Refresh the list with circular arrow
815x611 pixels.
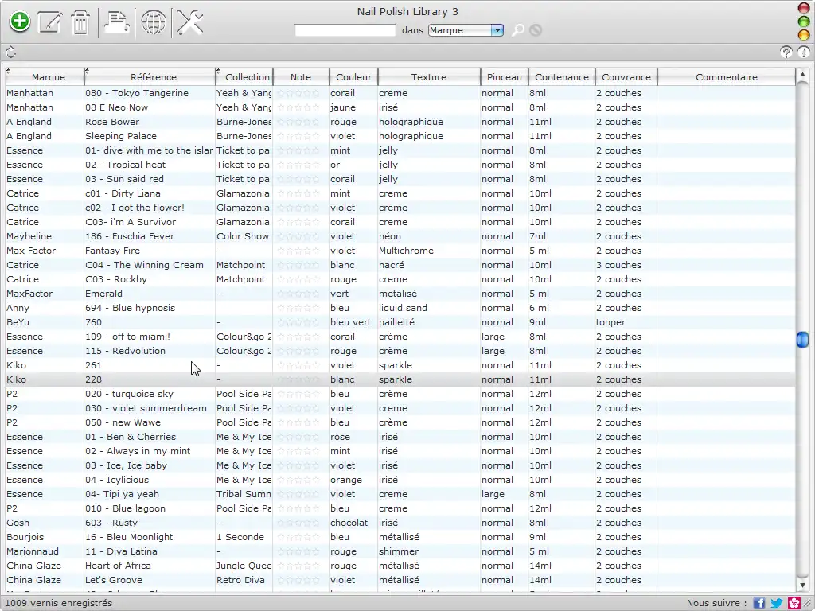pos(10,53)
